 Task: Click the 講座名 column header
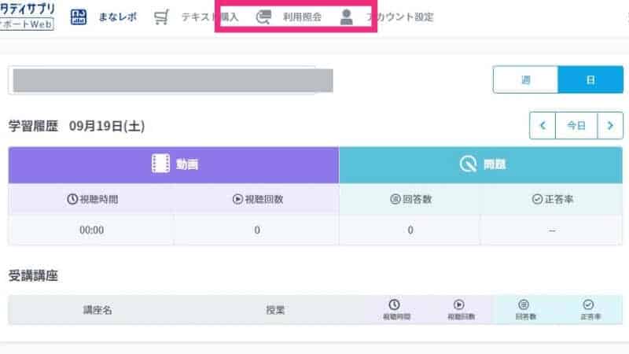click(x=97, y=310)
